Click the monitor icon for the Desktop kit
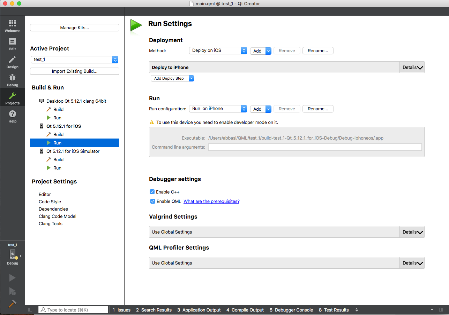 [42, 101]
